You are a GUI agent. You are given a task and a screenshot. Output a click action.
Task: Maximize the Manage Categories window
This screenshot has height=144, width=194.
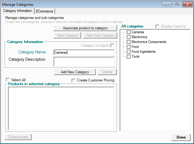click(177, 5)
